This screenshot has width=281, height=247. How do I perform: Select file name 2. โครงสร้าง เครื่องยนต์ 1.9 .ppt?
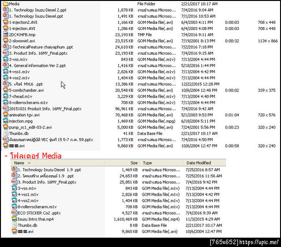46,176
